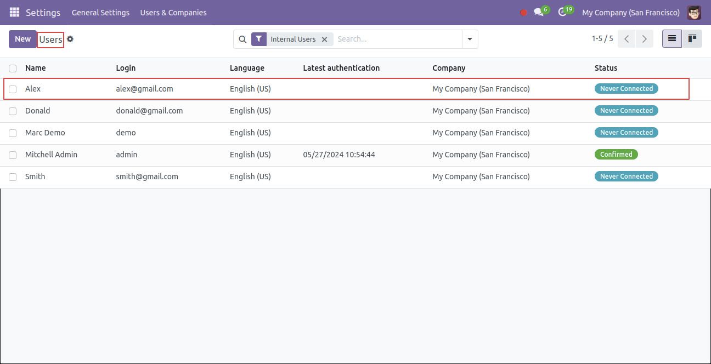
Task: Click Donald's English (US) language cell
Action: click(x=250, y=111)
